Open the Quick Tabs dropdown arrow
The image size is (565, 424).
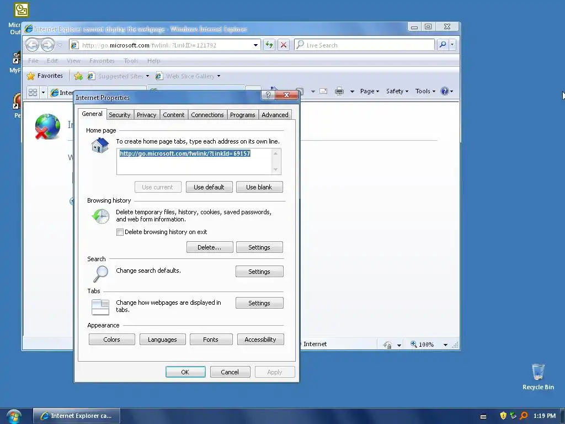[43, 92]
